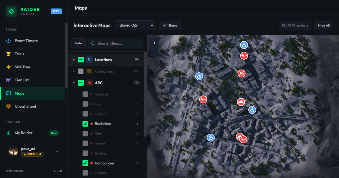Viewport: 339px width, 178px height.
Task: Zoom out the map with minus button
Action: point(154,52)
